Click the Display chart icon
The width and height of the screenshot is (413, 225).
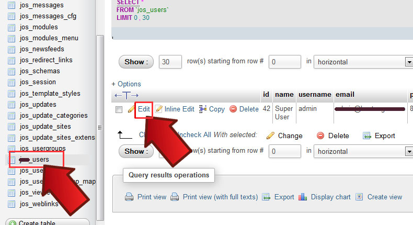(x=303, y=197)
